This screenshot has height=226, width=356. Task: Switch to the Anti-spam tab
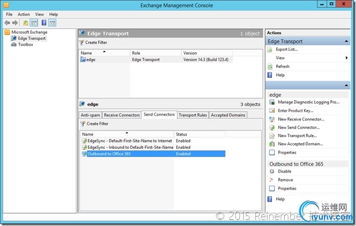[90, 115]
